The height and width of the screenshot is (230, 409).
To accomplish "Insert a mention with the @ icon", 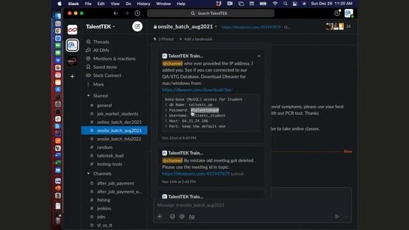I will pos(182,217).
